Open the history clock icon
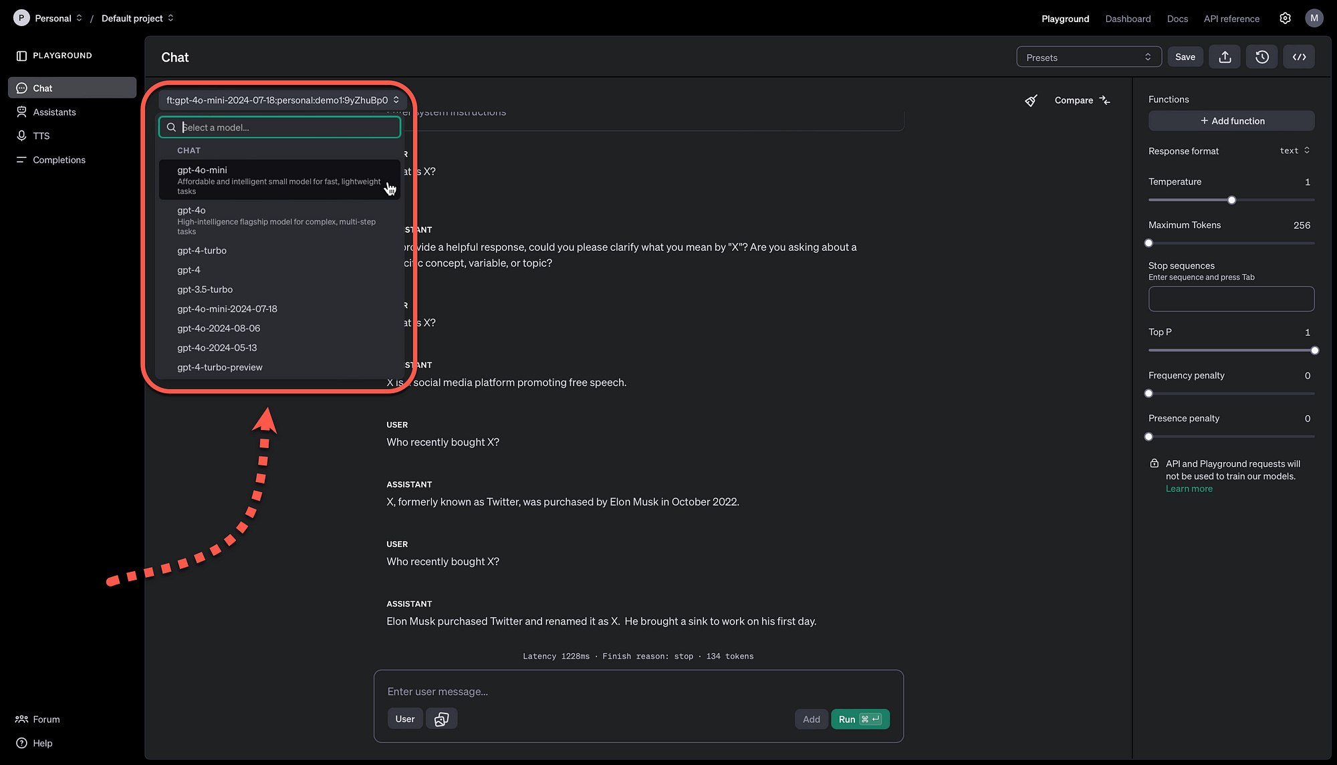Screen dimensions: 1337x765 [1261, 57]
